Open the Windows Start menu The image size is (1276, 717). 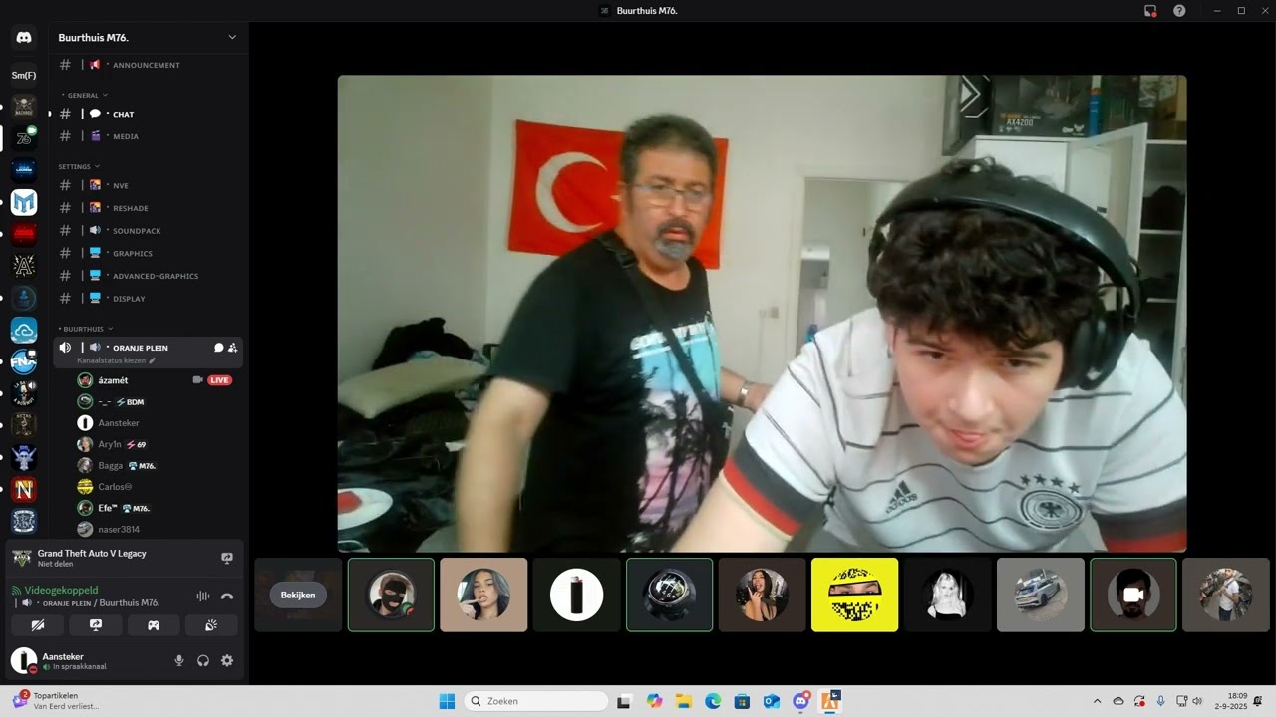pos(448,701)
